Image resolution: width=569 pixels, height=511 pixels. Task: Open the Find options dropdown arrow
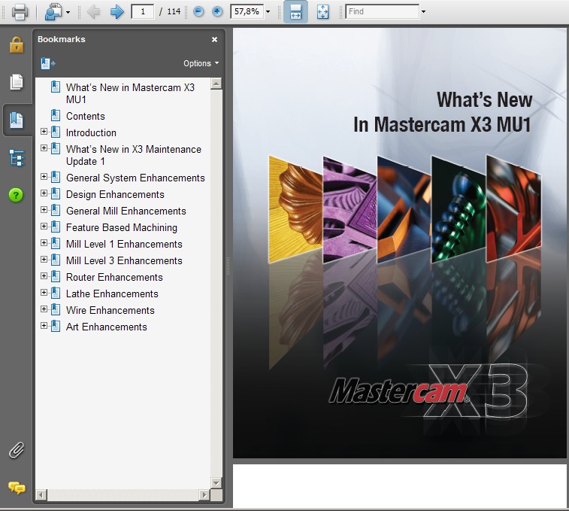pyautogui.click(x=423, y=11)
